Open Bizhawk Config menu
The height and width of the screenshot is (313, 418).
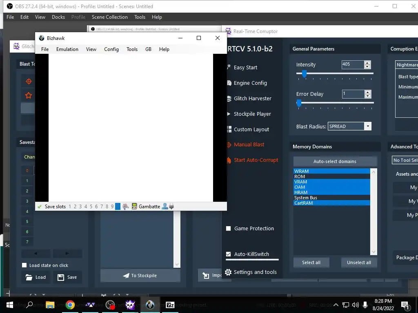tap(111, 49)
